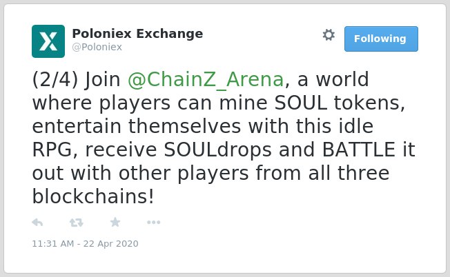Viewport: 450px width, 277px height.
Task: Click the (2/4) thread marker text
Action: click(55, 80)
